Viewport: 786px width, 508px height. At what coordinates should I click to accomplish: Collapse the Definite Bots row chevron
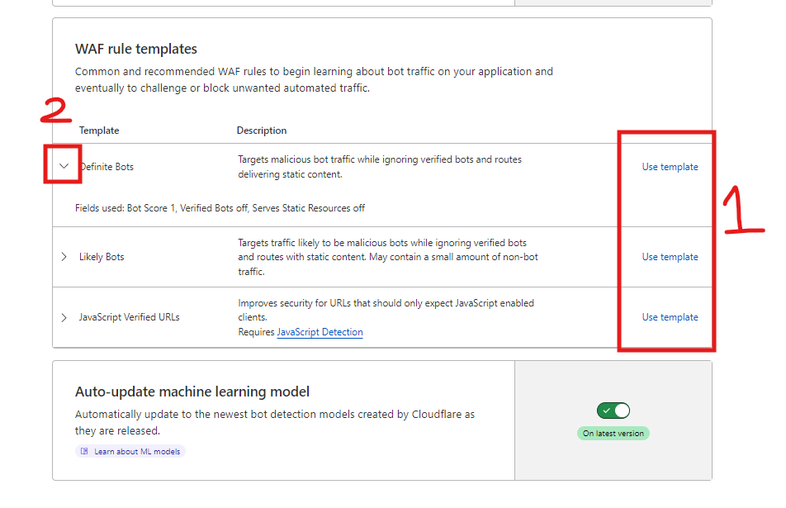coord(64,166)
